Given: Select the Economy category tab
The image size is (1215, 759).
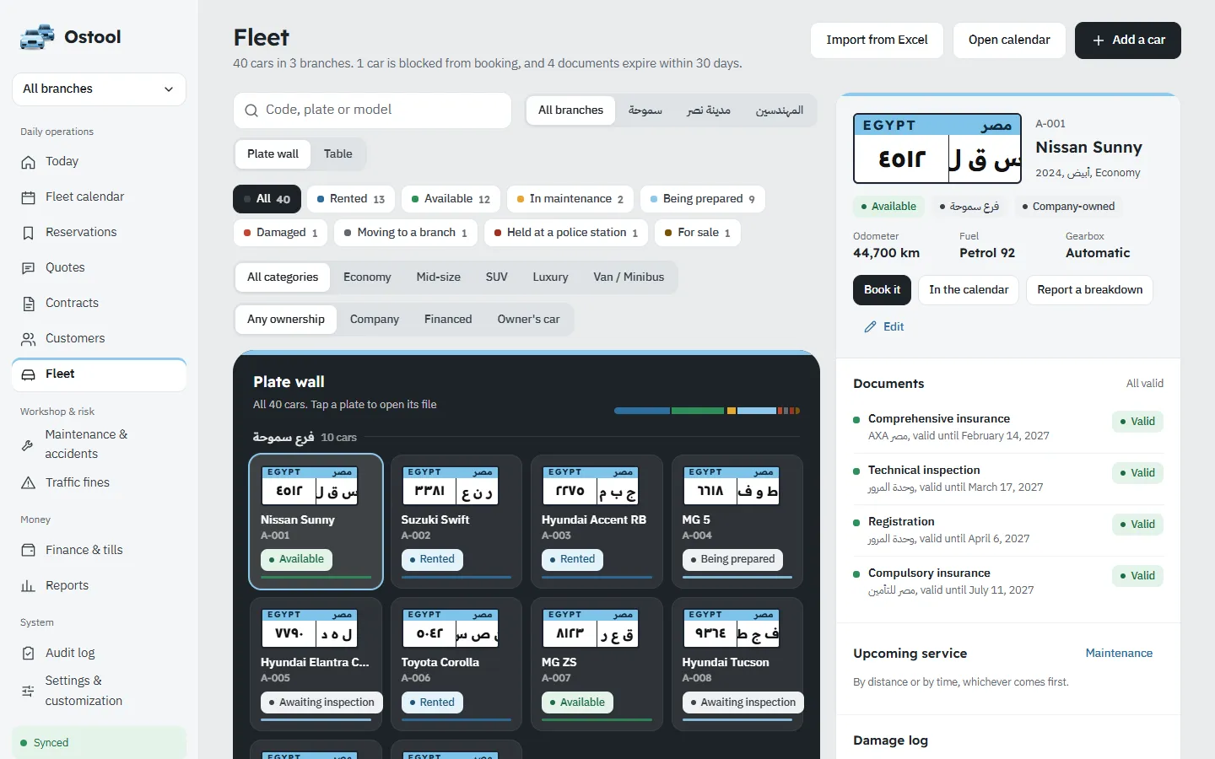Looking at the screenshot, I should [x=367, y=277].
